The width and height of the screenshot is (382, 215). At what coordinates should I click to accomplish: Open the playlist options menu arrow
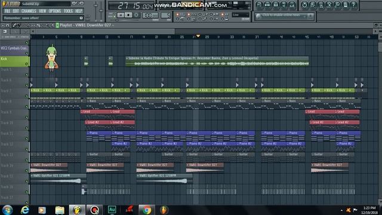pos(2,25)
